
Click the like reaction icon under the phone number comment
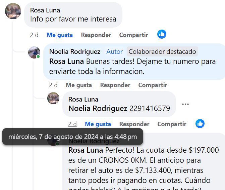click(x=200, y=123)
